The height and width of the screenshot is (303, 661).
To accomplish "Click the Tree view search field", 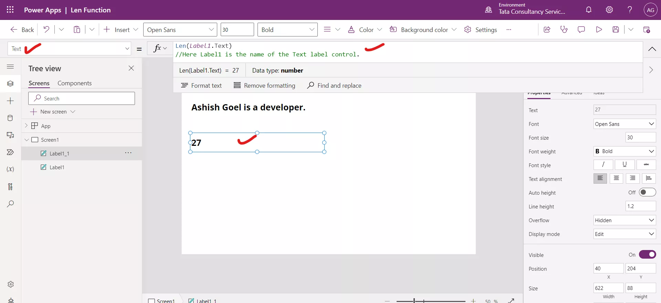I will point(82,98).
